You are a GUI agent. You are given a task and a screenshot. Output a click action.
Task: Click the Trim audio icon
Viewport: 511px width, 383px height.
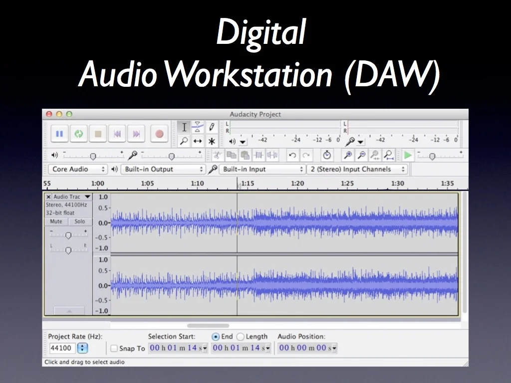258,156
